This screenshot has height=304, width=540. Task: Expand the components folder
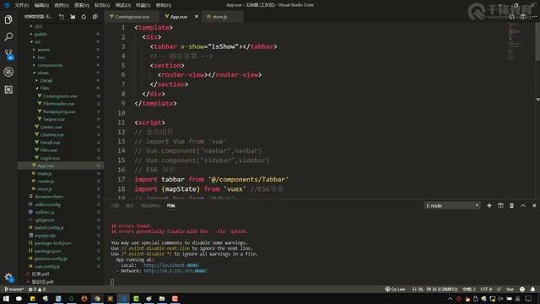pos(50,65)
